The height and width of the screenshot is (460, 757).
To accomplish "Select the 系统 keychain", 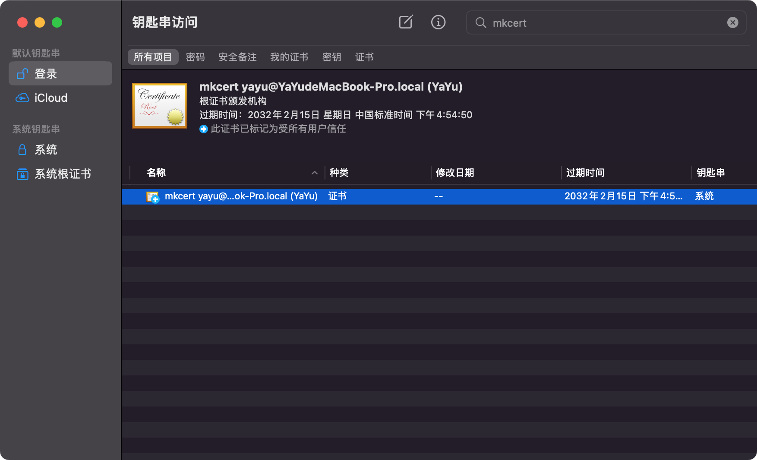I will 60,150.
